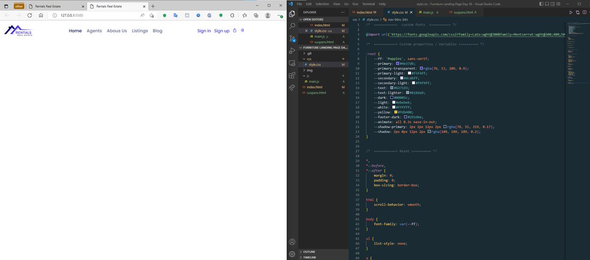Click the lock icon on Rentals website navbar
590x260 pixels.
tap(235, 30)
